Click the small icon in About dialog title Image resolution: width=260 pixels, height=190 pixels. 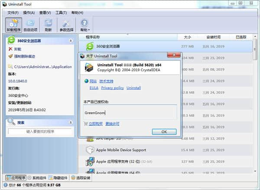82,56
